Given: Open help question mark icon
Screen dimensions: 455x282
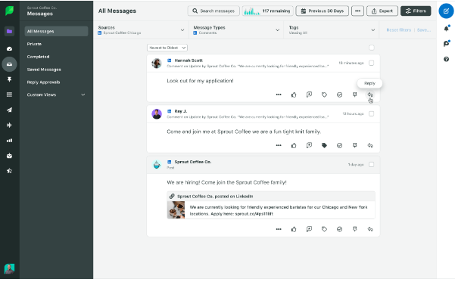Looking at the screenshot, I should [447, 59].
